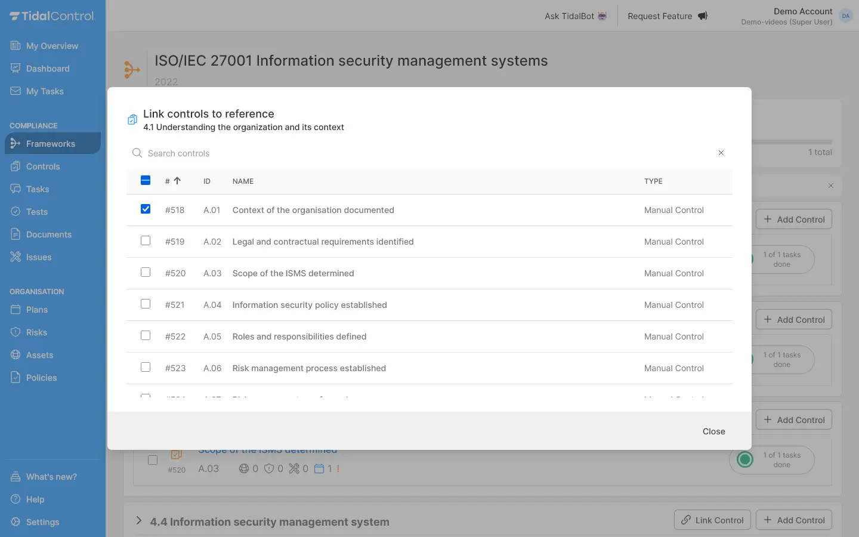The image size is (859, 537).
Task: Click the magnifier icon in search controls
Action: 137,153
